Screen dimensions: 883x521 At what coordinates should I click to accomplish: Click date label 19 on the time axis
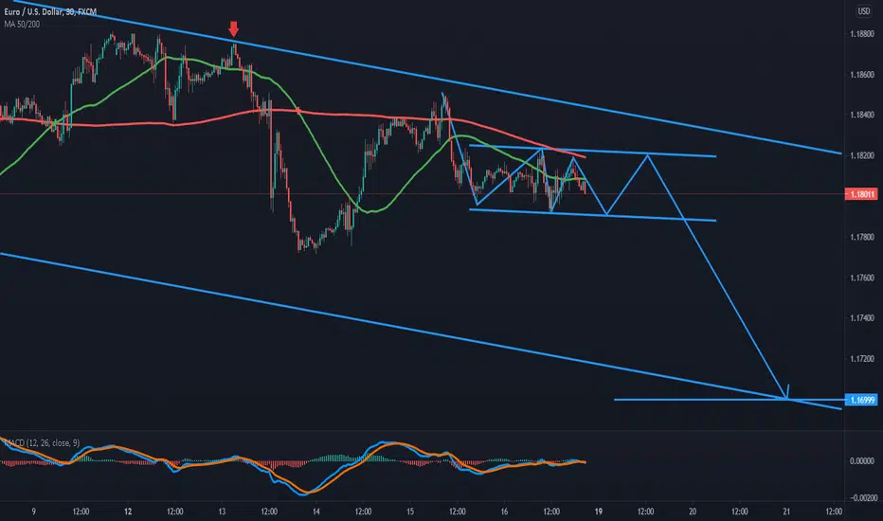pos(598,512)
